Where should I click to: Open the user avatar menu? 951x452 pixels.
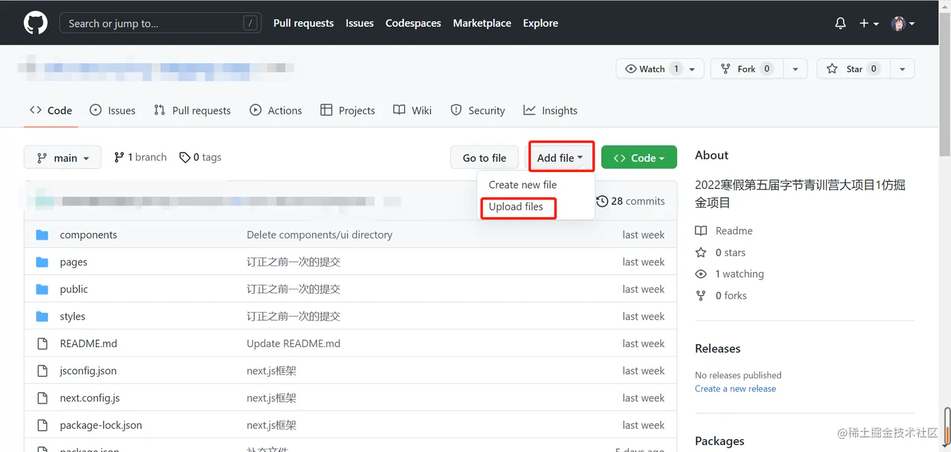coord(903,23)
